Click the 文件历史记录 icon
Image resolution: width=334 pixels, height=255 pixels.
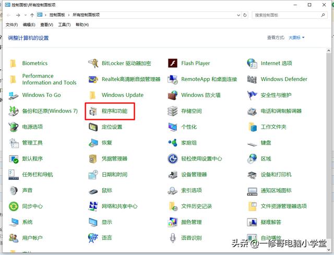coord(173,207)
